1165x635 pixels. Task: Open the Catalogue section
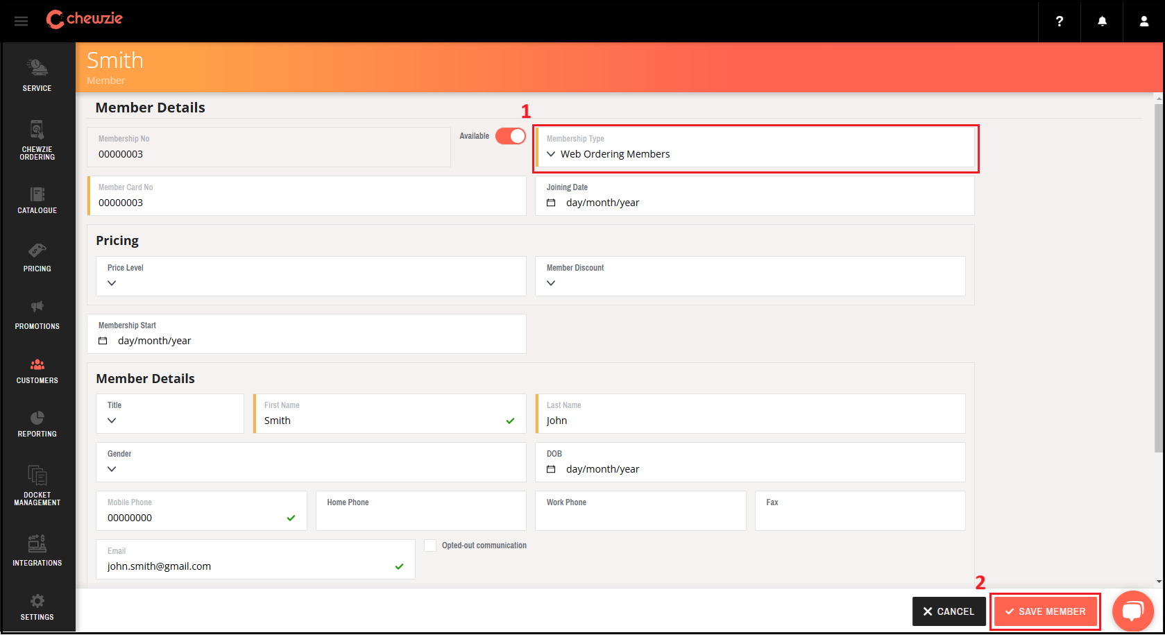click(x=37, y=200)
